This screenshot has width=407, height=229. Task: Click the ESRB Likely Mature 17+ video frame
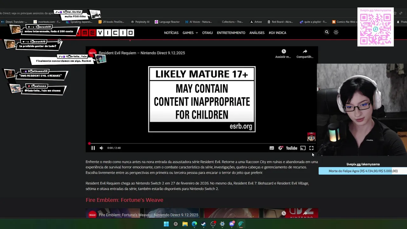click(x=202, y=99)
